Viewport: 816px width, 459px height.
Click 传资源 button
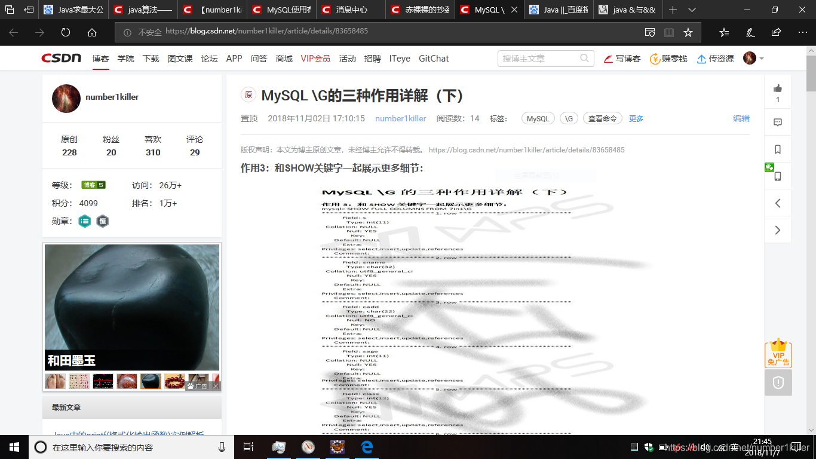715,59
